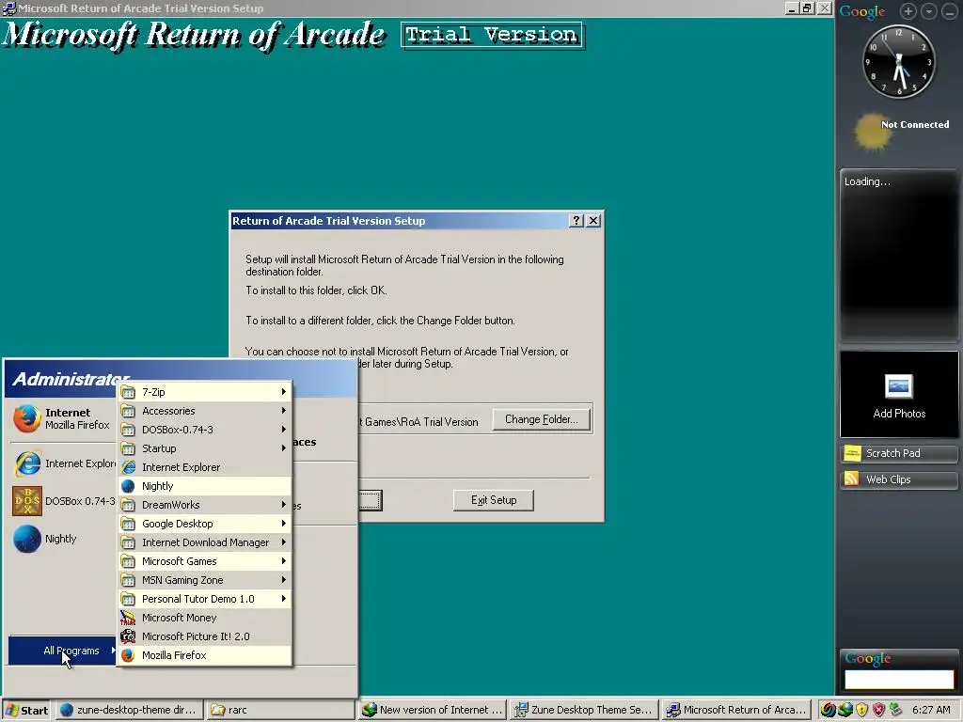Expand Personal Tutor Demo 1.0 submenu arrow
The width and height of the screenshot is (963, 722).
click(x=284, y=599)
